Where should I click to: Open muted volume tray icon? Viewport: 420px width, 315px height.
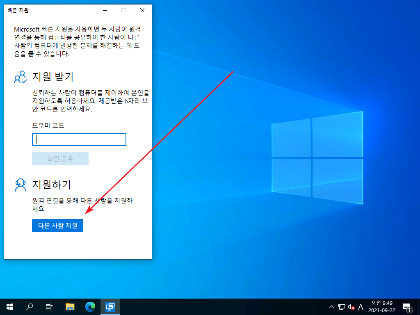coord(351,307)
